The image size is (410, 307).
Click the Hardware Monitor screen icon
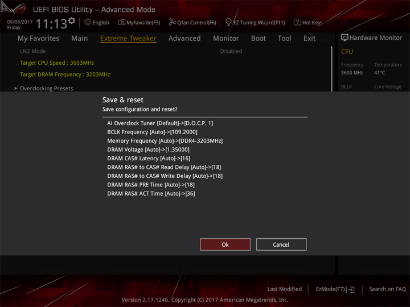(x=345, y=38)
